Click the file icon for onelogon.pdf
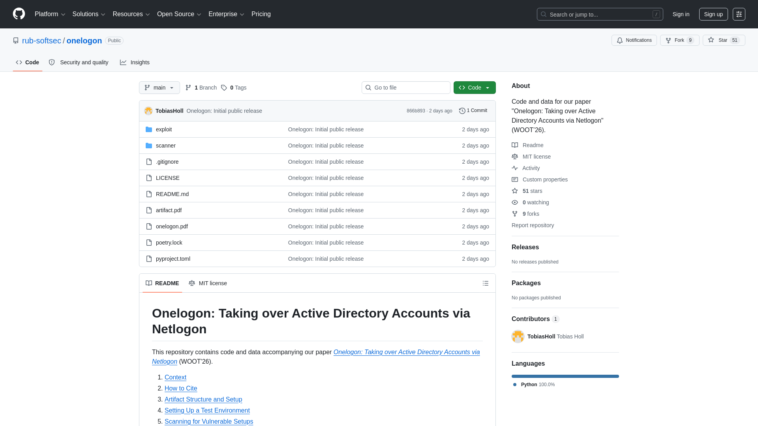This screenshot has width=758, height=426. [149, 226]
